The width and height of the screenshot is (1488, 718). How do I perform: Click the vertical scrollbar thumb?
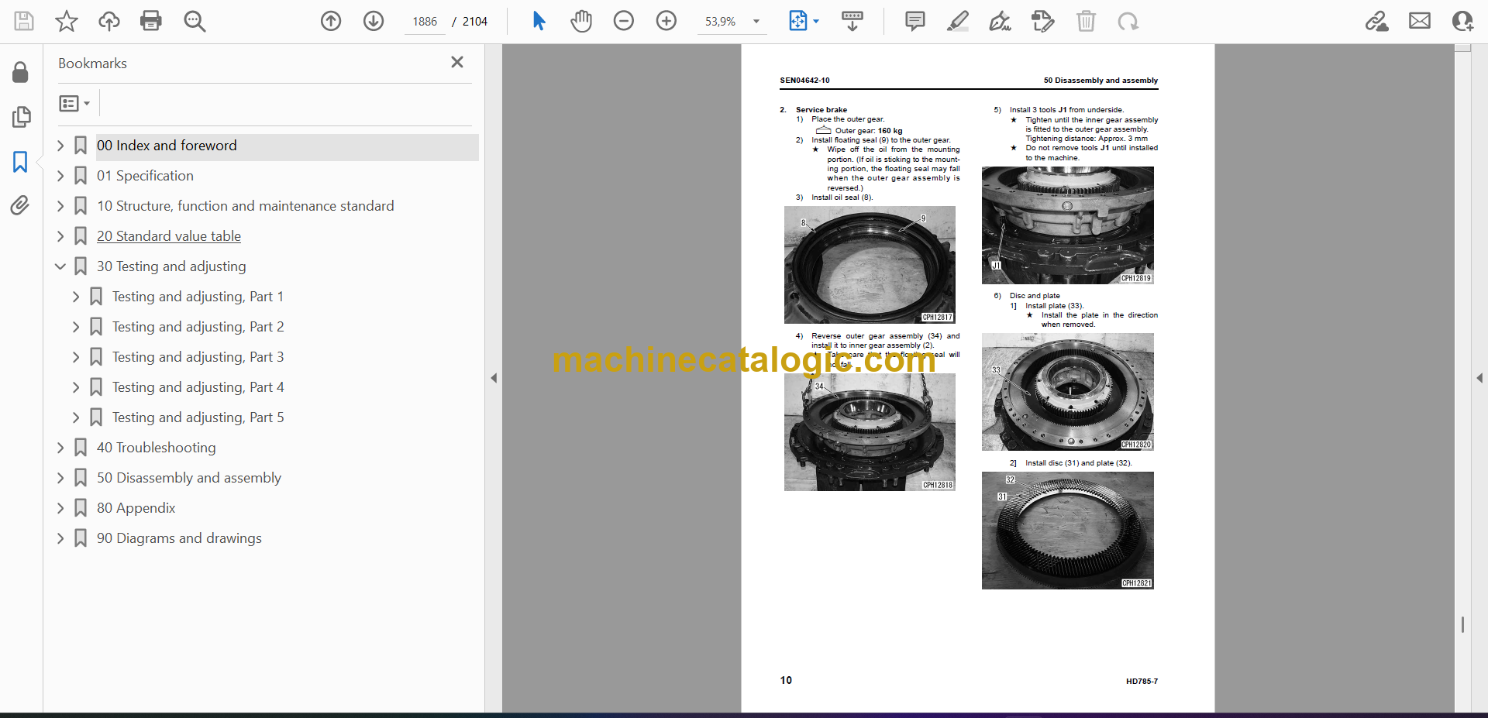(x=1462, y=624)
